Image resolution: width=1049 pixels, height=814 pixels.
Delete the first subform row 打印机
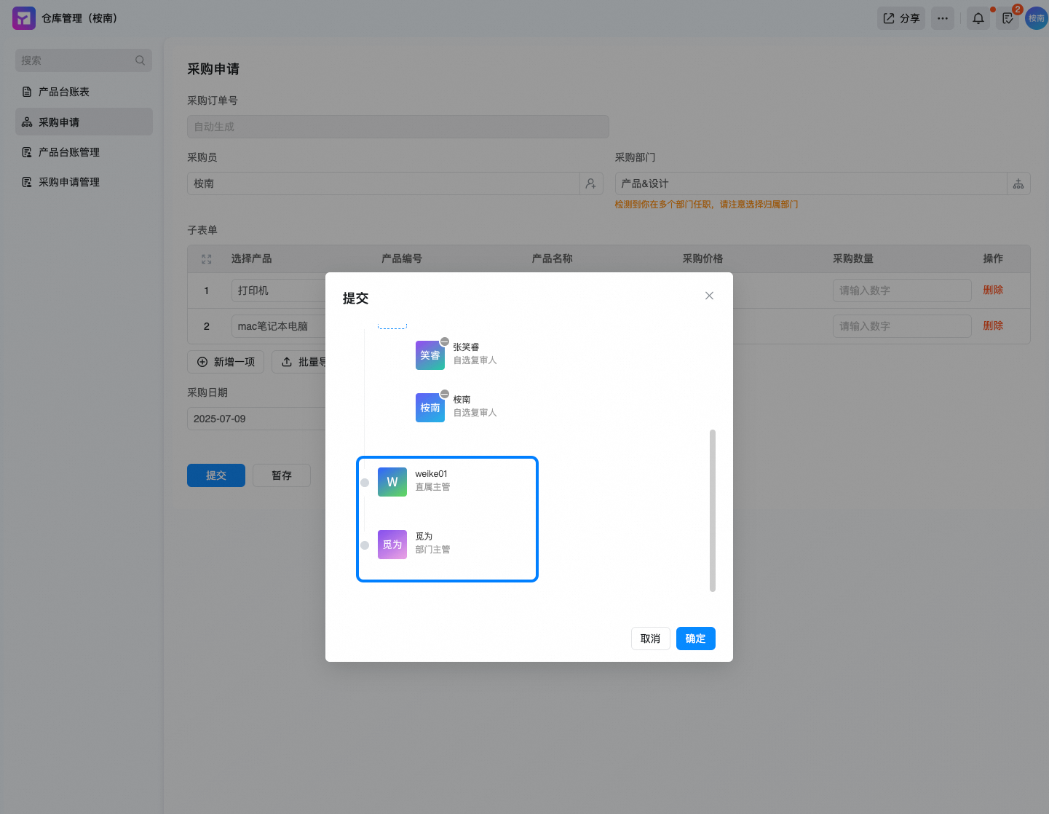[x=993, y=290]
